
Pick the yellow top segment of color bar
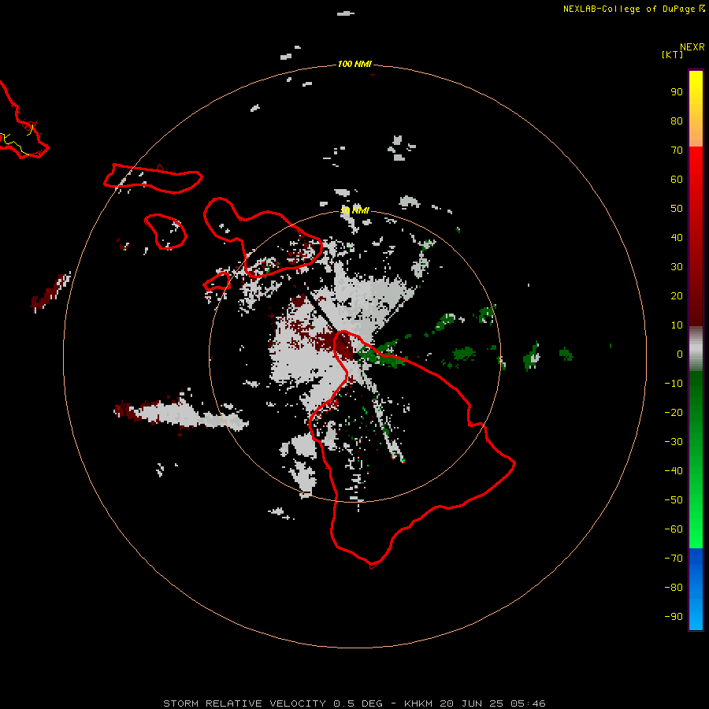[696, 109]
